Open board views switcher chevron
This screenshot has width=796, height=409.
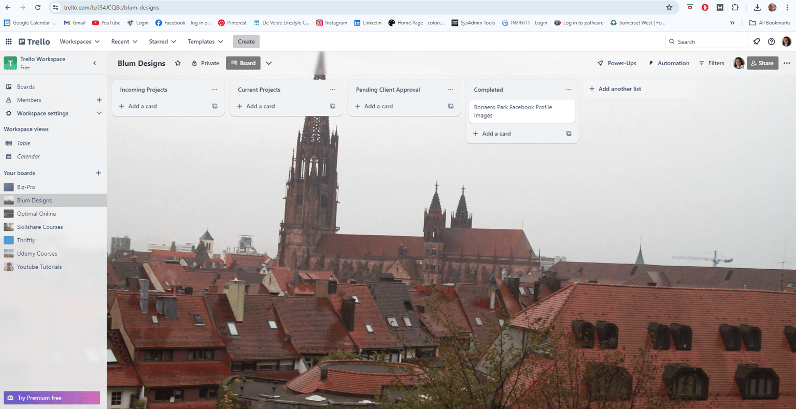269,63
